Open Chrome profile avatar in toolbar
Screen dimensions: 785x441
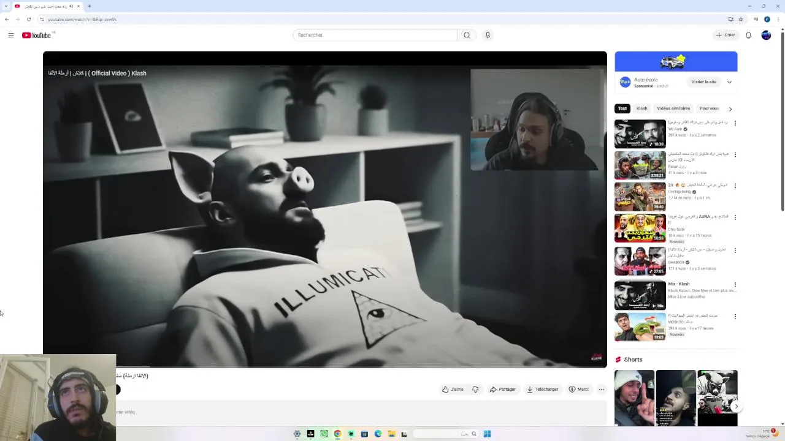click(x=767, y=19)
